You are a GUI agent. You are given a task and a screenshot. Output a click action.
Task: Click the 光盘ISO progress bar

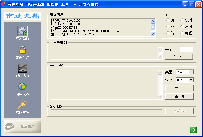click(106, 111)
